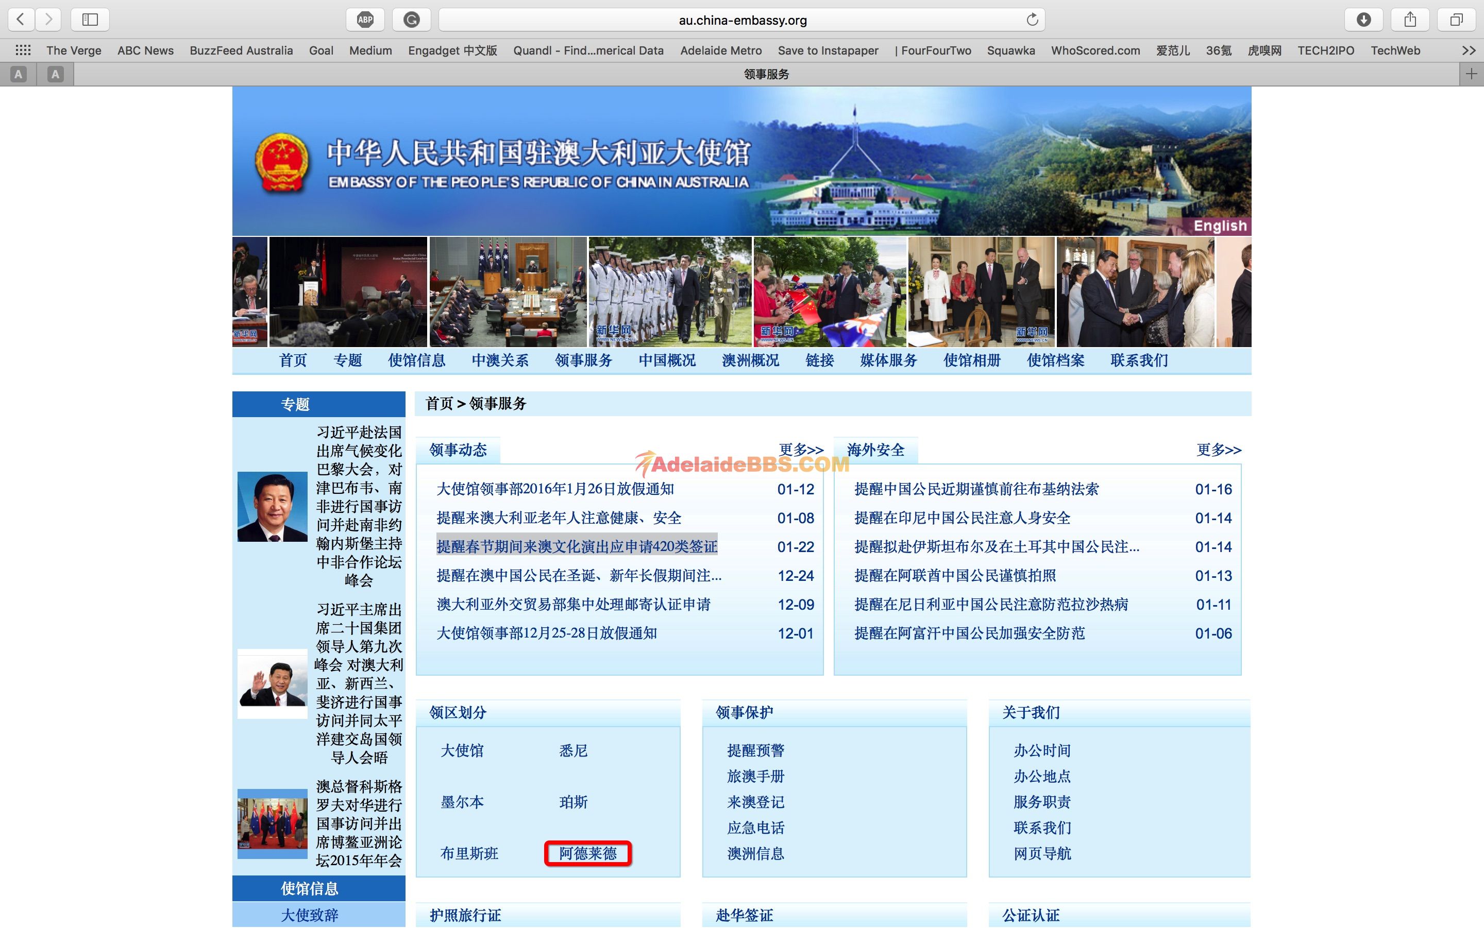Open the 使馆相册 navigation menu item
This screenshot has height=928, width=1484.
point(972,360)
